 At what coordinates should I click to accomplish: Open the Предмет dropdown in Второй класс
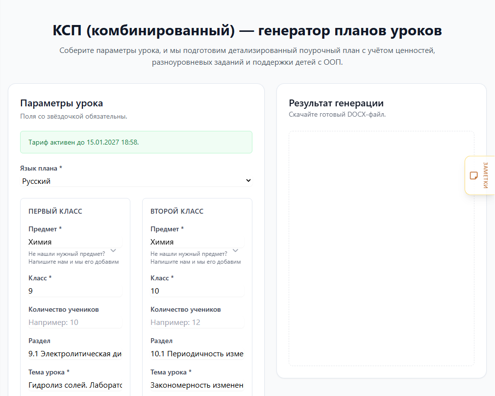click(x=197, y=242)
